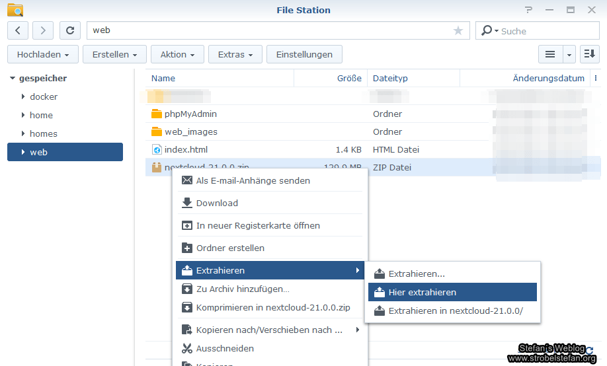Select Extrahieren in nextcloud-21.0.0/ entry

point(452,311)
